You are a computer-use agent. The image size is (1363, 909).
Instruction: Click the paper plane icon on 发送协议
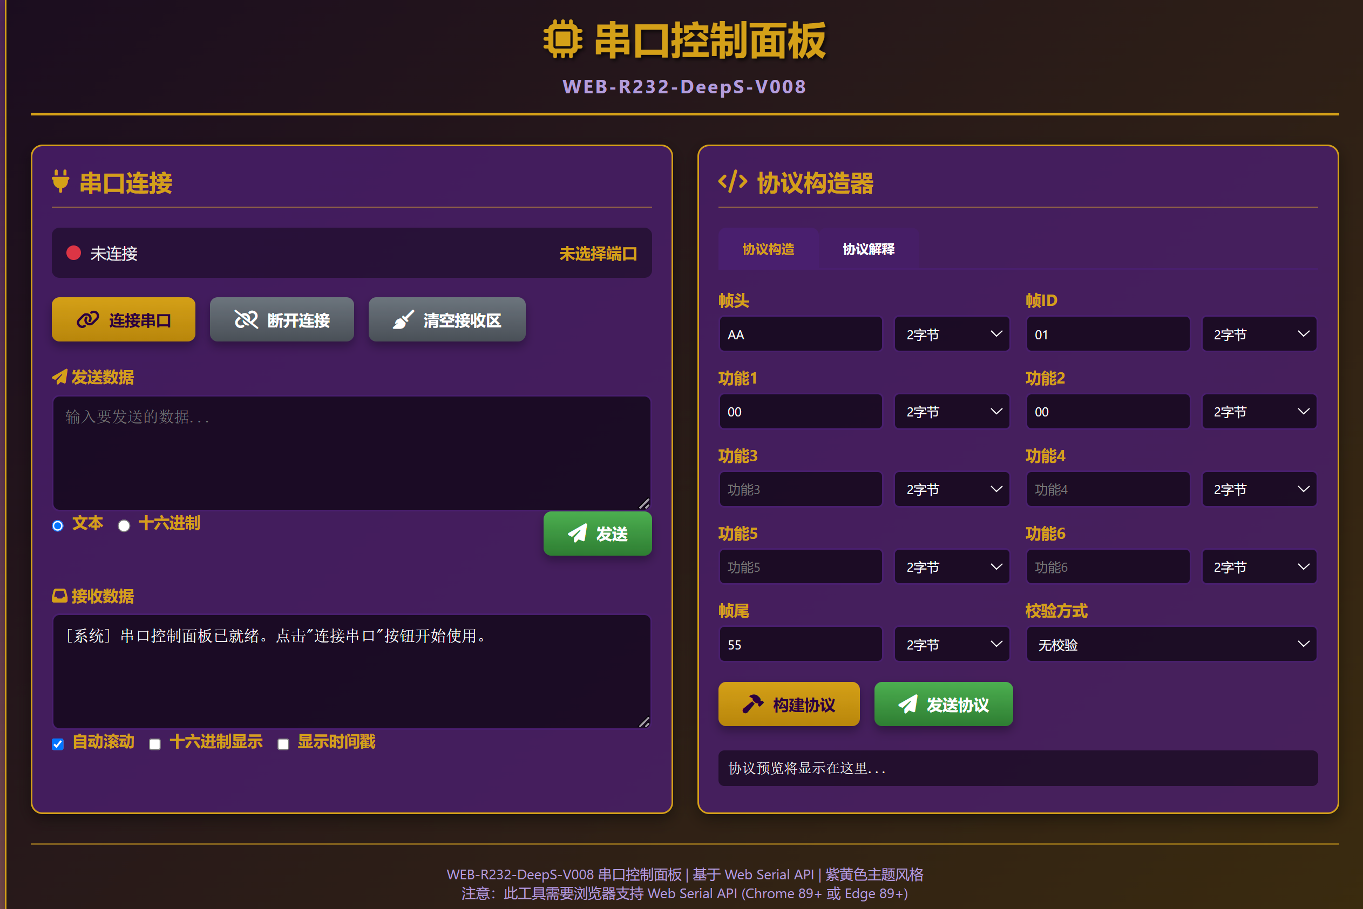908,704
